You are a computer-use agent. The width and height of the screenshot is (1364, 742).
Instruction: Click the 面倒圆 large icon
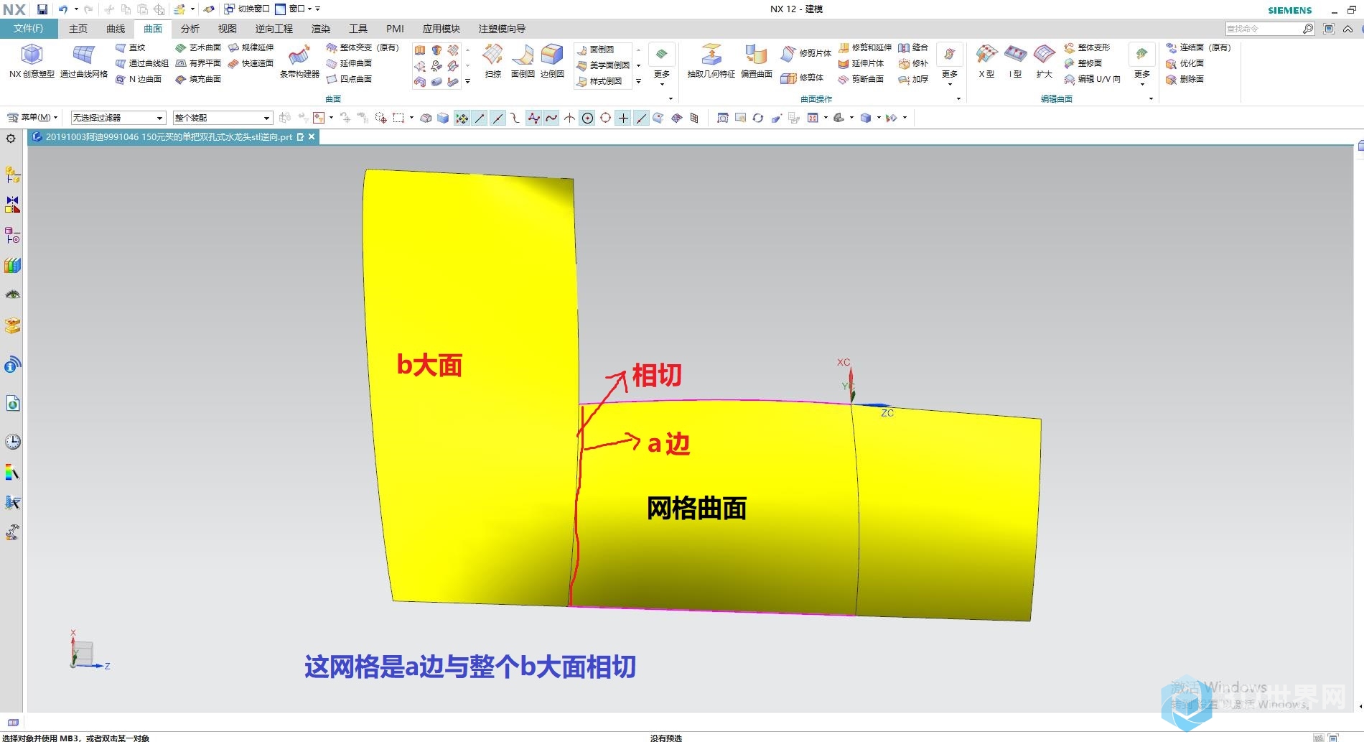[523, 60]
